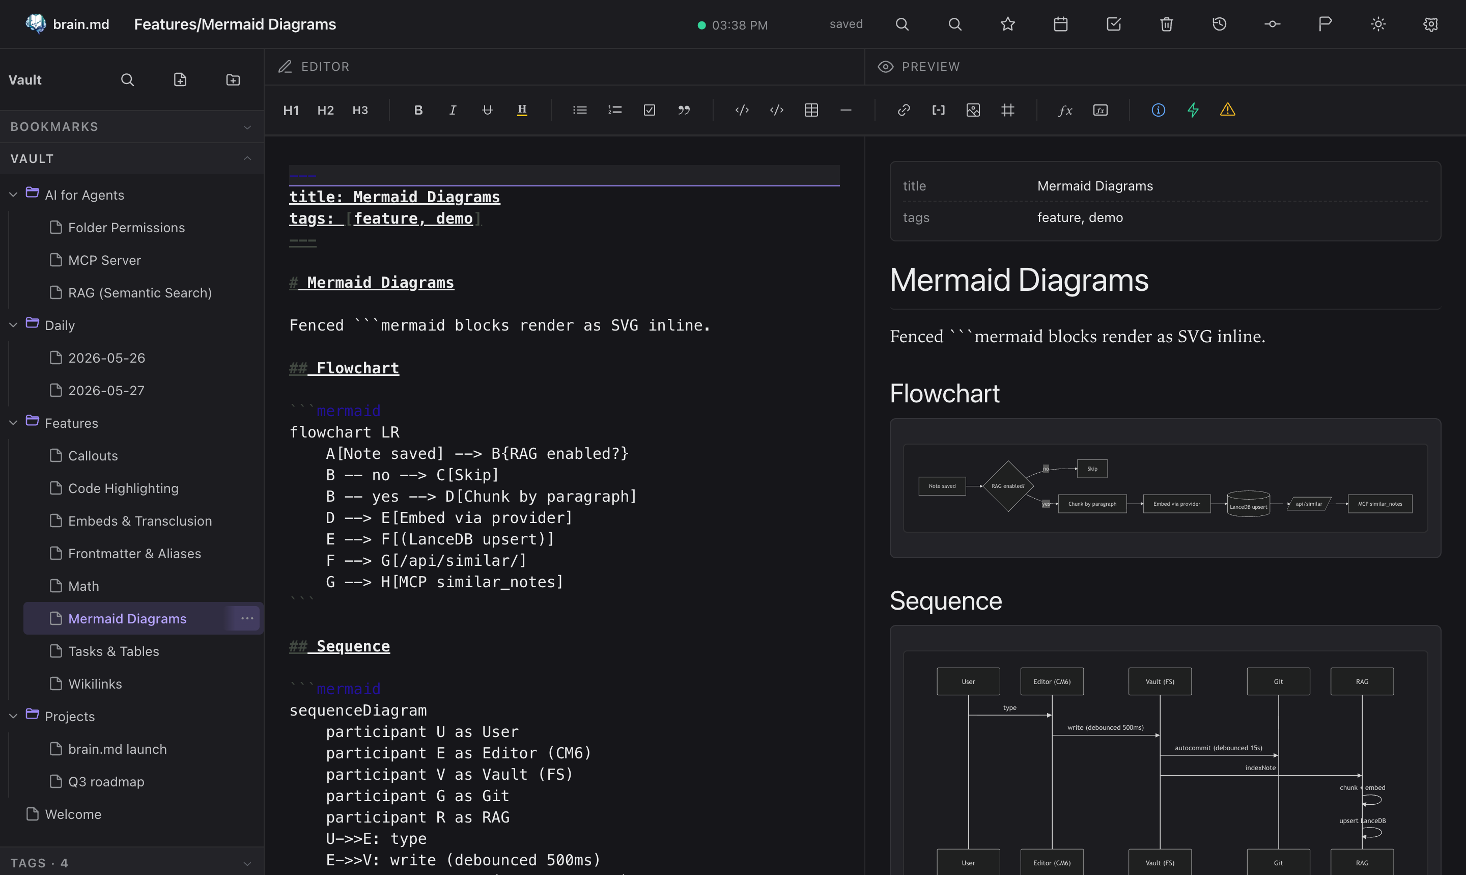Apply highlight formatting in toolbar

pyautogui.click(x=522, y=110)
